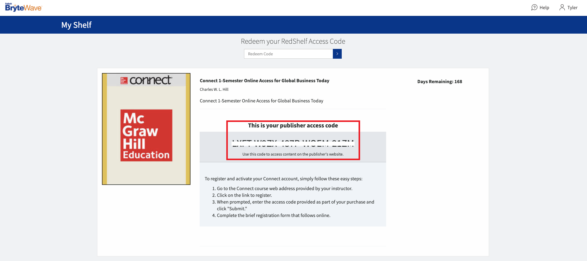The width and height of the screenshot is (587, 261).
Task: Click the author name Charles W. L. Hill
Action: 214,90
